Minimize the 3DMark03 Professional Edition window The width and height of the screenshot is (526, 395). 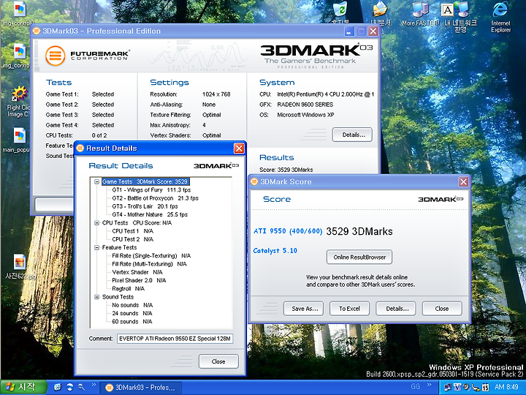click(x=349, y=31)
